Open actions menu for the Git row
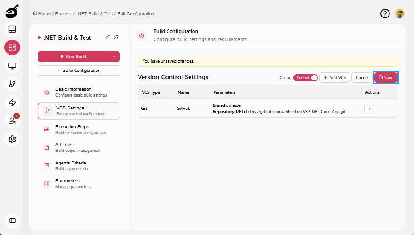Image resolution: width=414 pixels, height=235 pixels. tap(369, 109)
